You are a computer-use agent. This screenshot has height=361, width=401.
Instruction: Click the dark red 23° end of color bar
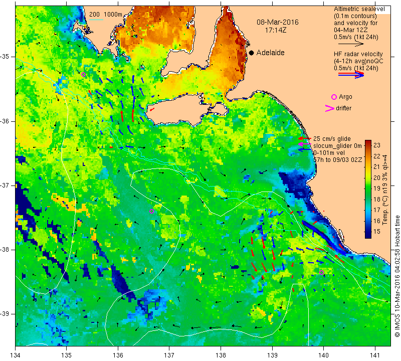(x=368, y=143)
